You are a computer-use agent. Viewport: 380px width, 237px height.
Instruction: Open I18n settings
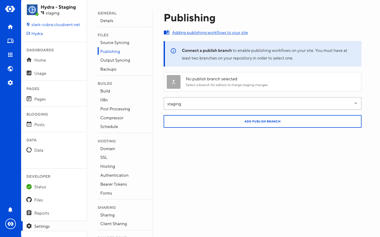tap(104, 100)
